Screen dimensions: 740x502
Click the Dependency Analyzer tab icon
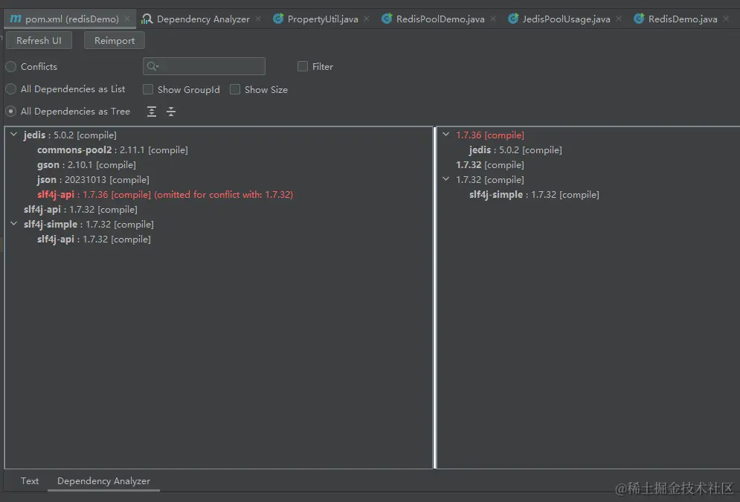coord(147,19)
